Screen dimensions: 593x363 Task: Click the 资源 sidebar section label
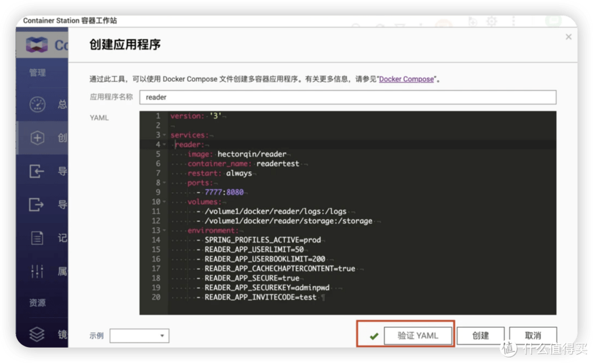click(37, 303)
